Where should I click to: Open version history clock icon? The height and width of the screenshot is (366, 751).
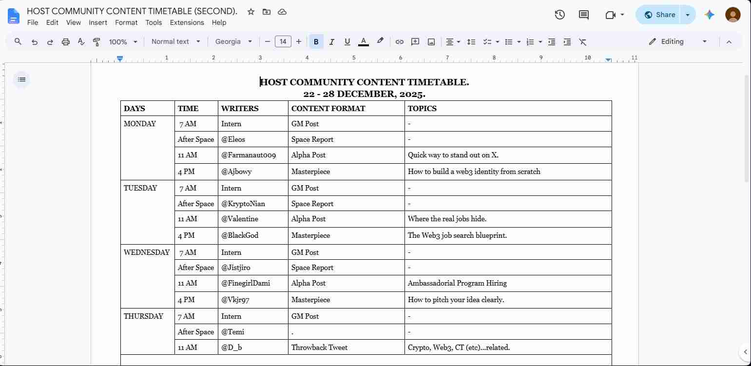tap(560, 15)
